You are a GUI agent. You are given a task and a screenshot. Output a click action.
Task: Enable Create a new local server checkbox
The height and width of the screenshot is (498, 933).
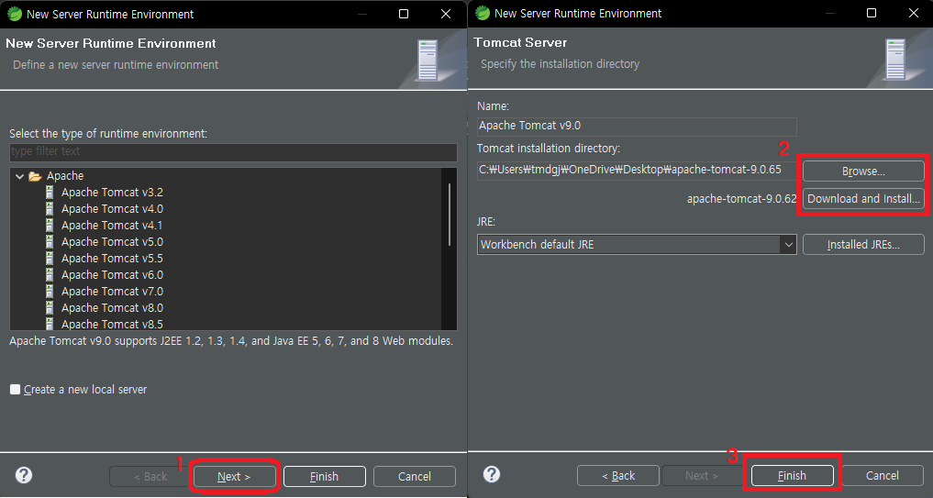pos(16,389)
